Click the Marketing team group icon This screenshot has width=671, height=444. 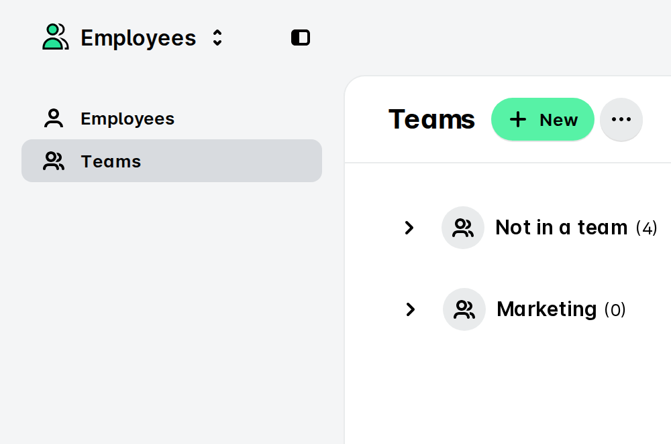464,309
